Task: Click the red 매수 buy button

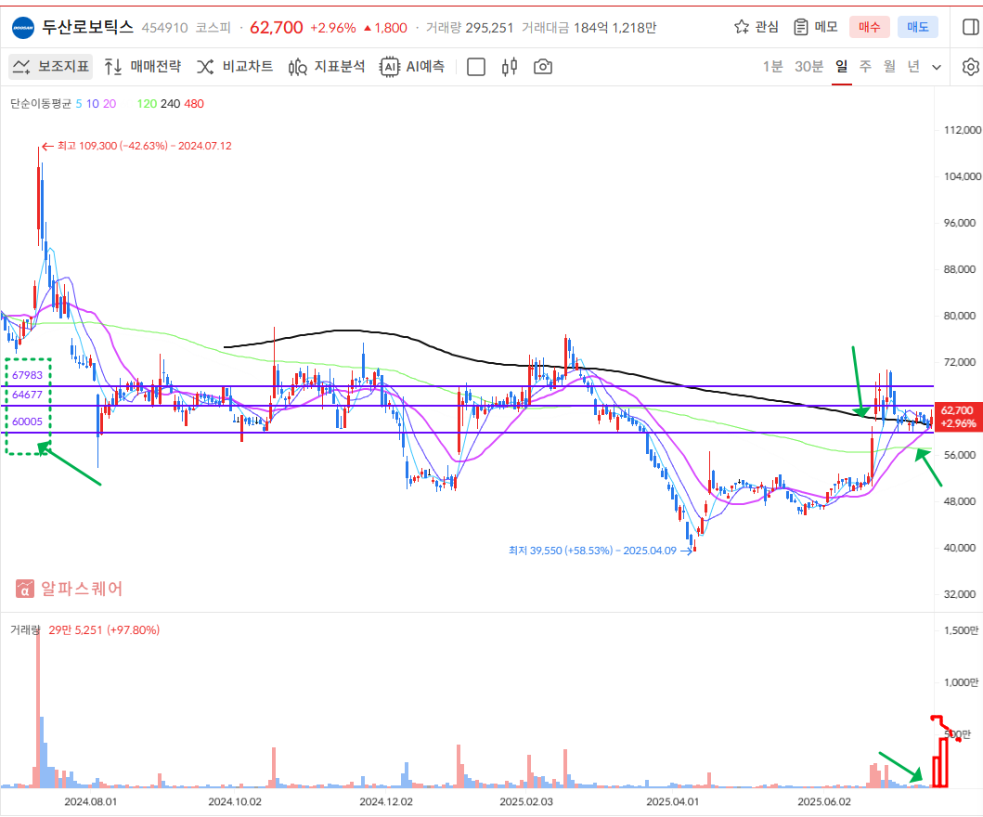Action: click(870, 27)
